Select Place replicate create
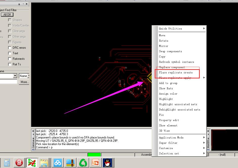The image size is (238, 168). coord(182,72)
